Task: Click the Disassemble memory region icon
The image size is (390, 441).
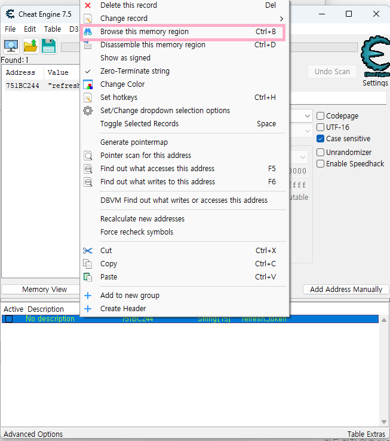Action: pyautogui.click(x=88, y=45)
